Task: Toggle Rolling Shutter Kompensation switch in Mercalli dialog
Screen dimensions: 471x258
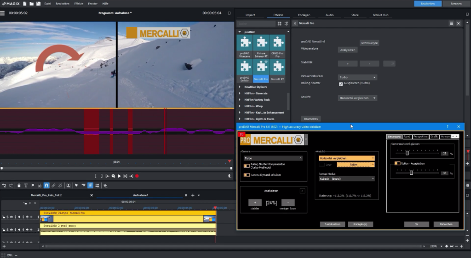Action: pos(247,166)
